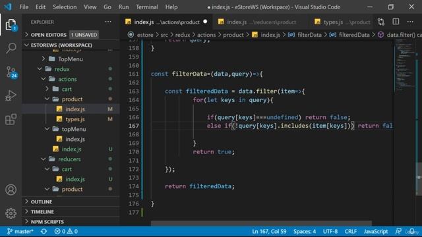
Task: Click the Open Changes compare icon
Action: [x=381, y=22]
